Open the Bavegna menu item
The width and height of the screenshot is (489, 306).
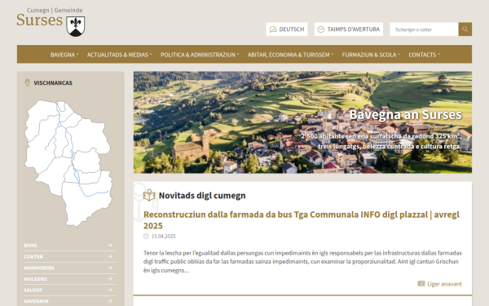[x=63, y=55]
